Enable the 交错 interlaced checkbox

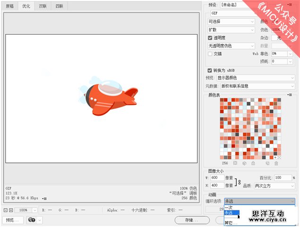pos(210,54)
